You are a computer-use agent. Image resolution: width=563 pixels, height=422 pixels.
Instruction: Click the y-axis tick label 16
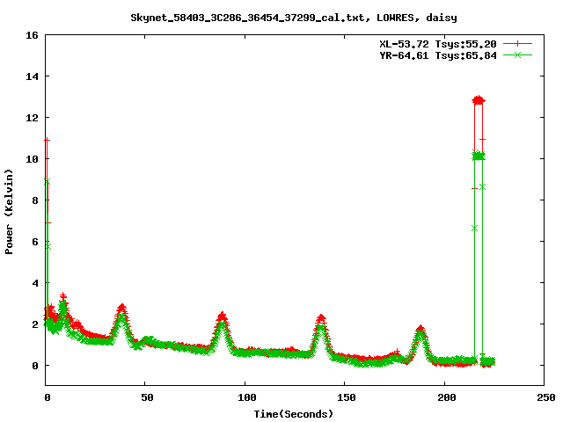click(x=32, y=35)
